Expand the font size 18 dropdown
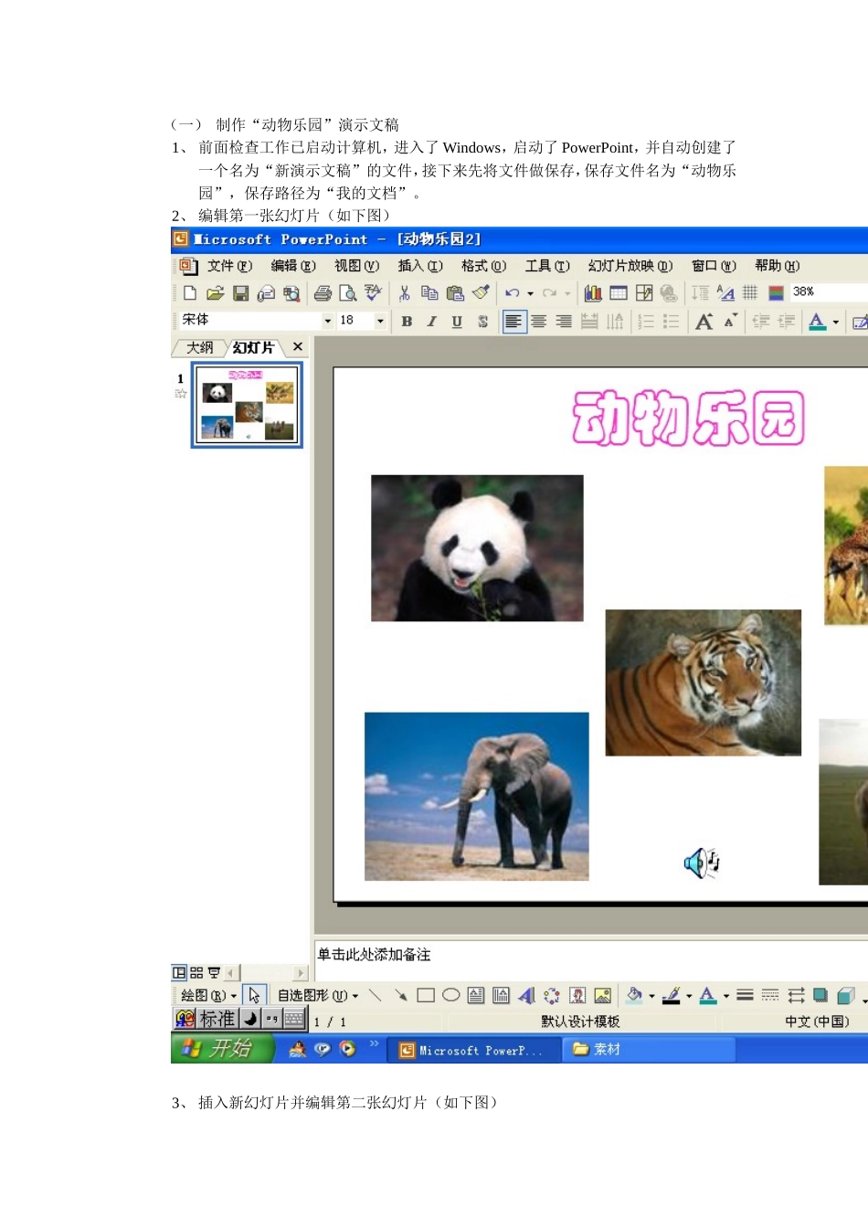Image resolution: width=868 pixels, height=1228 pixels. tap(380, 321)
